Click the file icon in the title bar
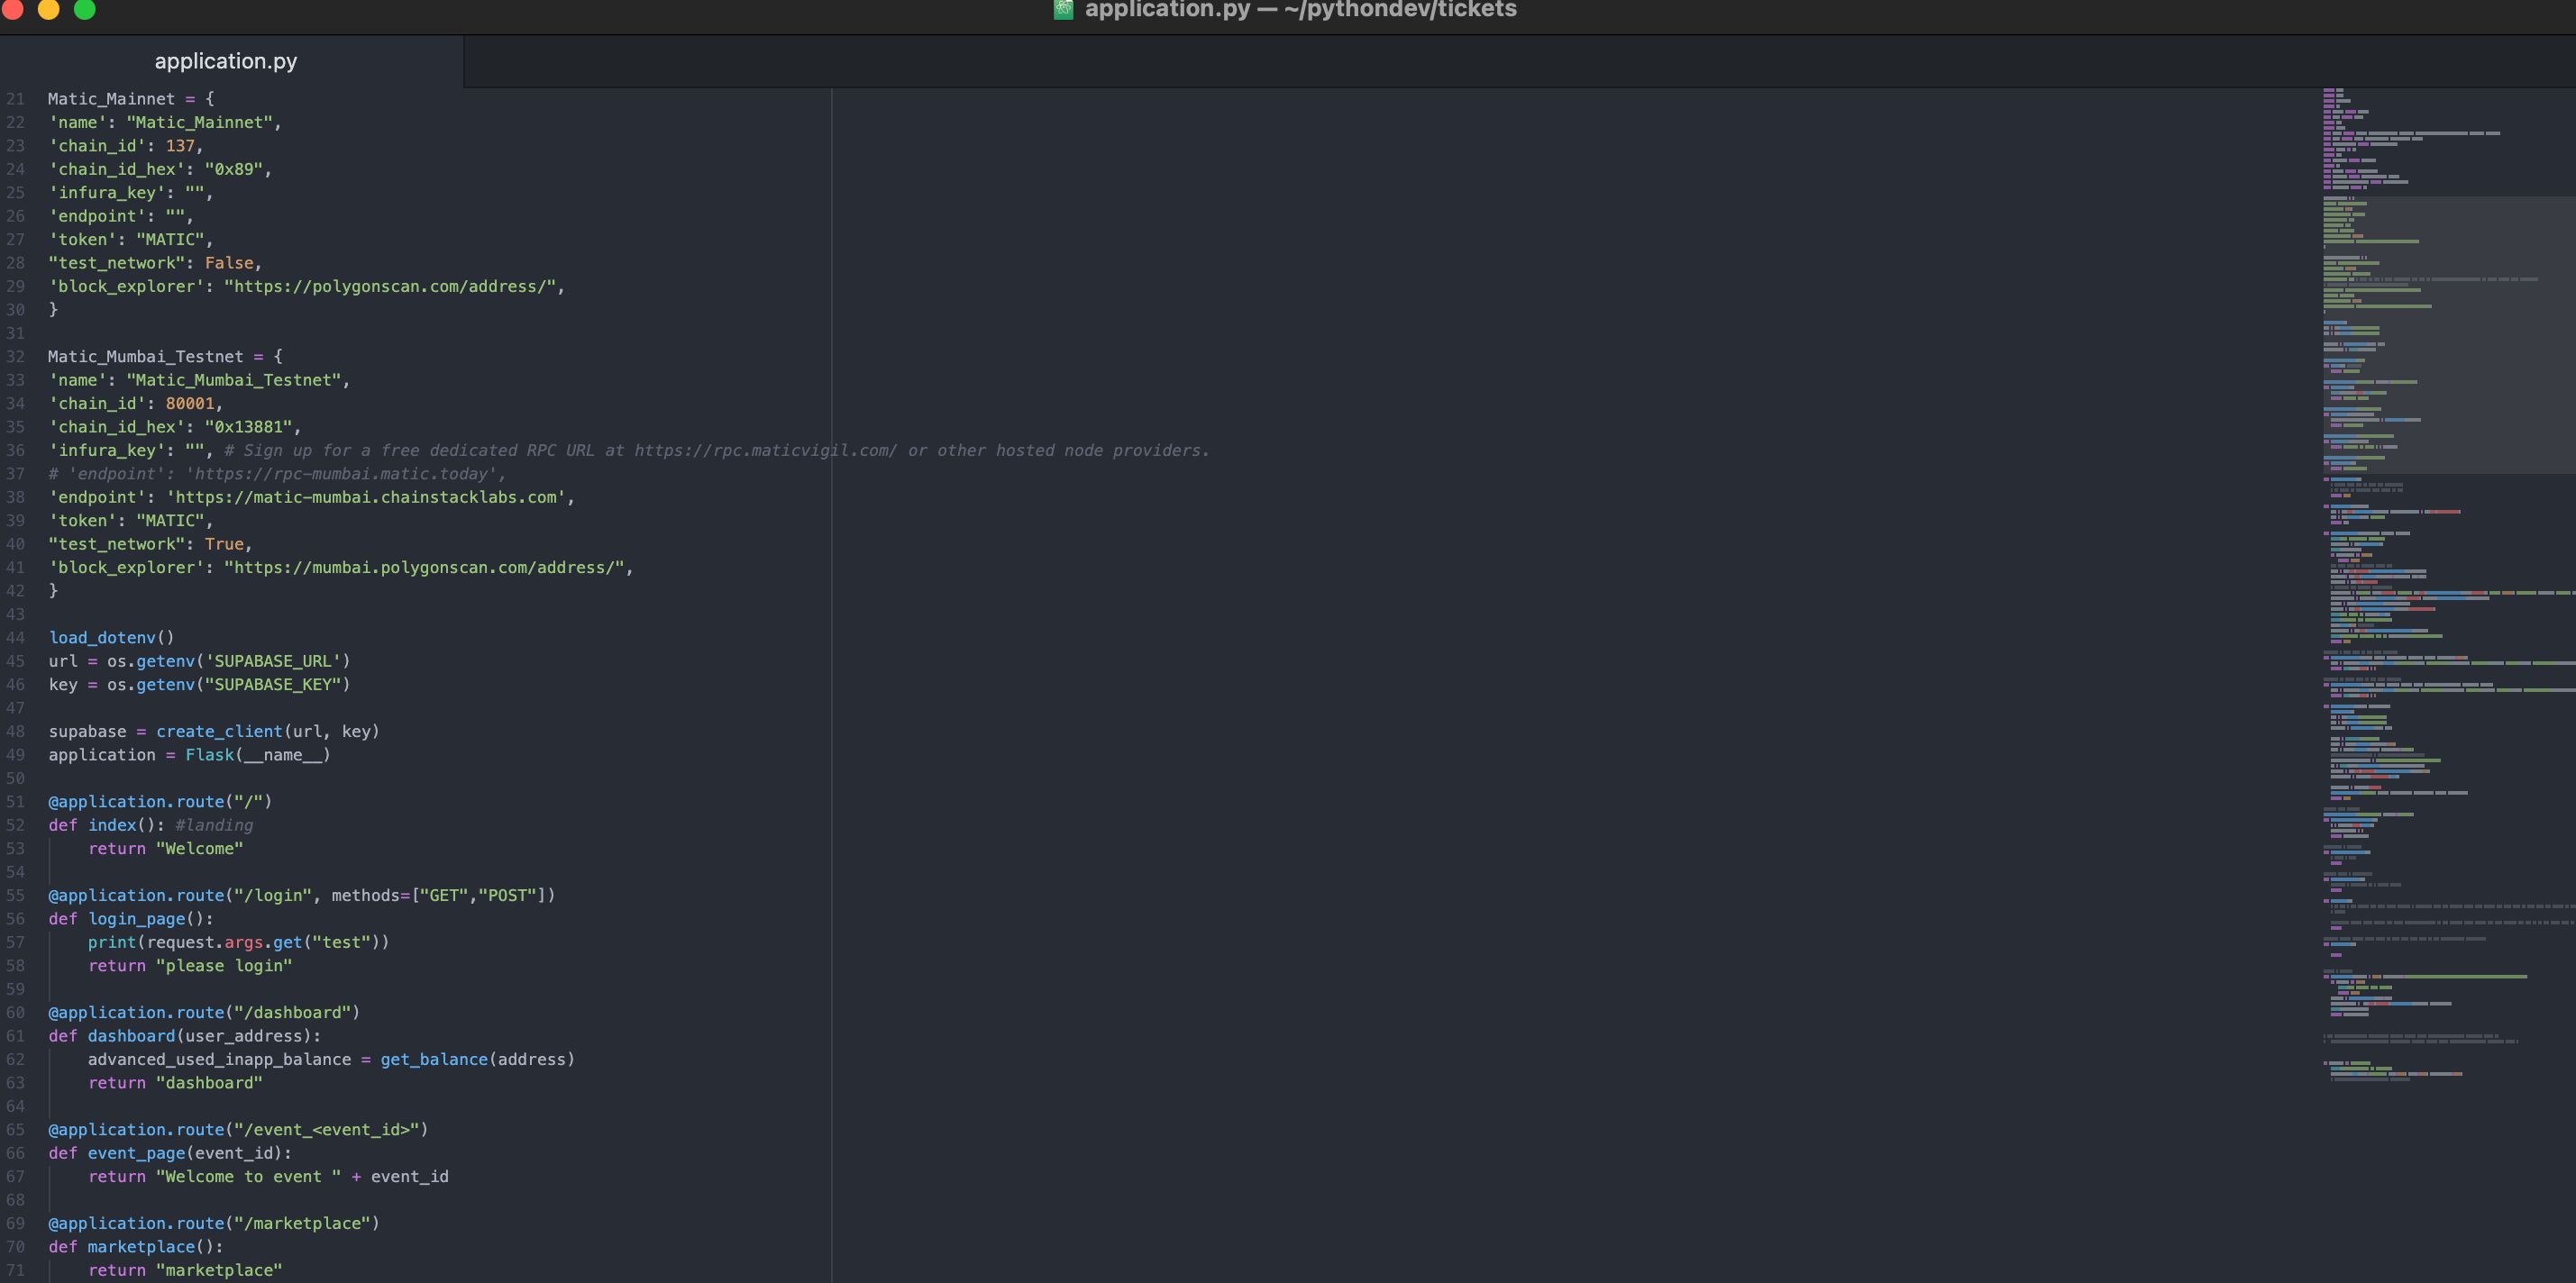2576x1283 pixels. (1063, 10)
